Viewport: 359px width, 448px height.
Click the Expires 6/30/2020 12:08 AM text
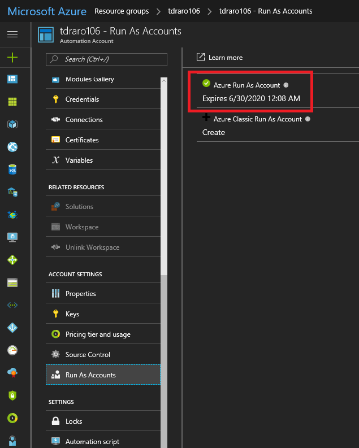pos(251,98)
